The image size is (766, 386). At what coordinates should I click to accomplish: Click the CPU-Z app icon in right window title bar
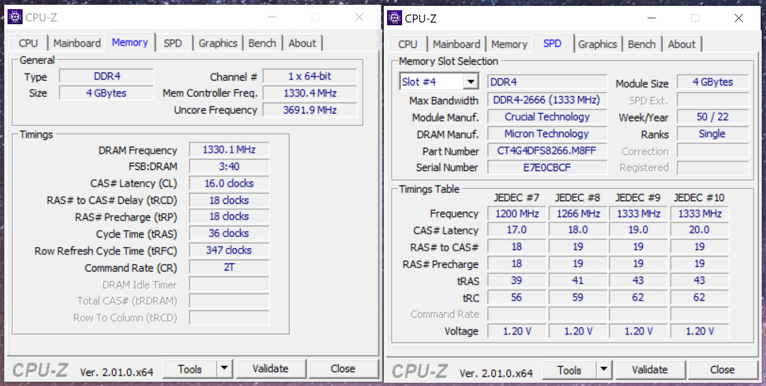[x=395, y=18]
